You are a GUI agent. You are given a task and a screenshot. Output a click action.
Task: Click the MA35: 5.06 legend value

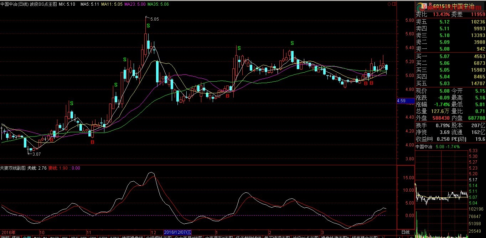coord(158,4)
